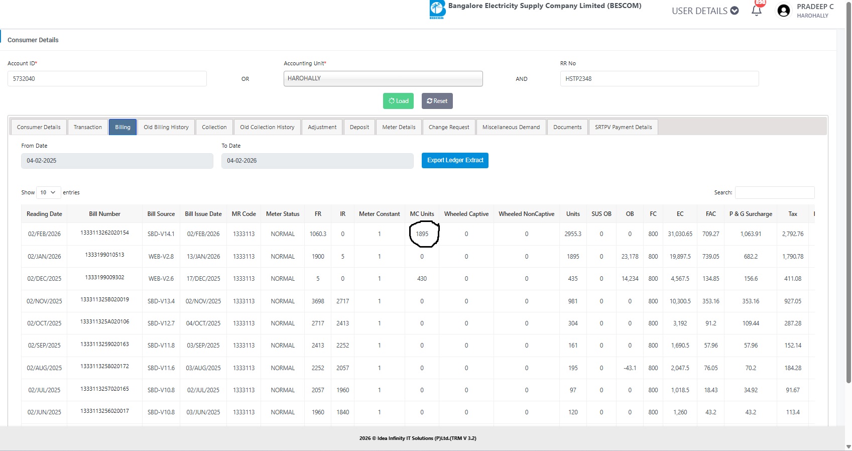
Task: Click the From Date field
Action: tap(117, 161)
